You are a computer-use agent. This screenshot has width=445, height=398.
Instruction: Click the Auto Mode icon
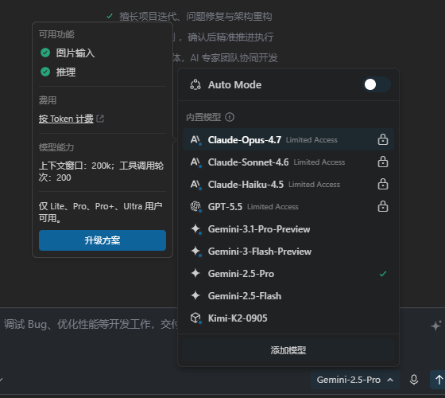(195, 84)
